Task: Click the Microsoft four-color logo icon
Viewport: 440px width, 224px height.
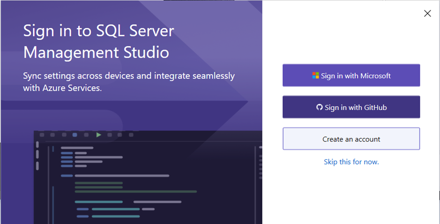Action: click(315, 75)
